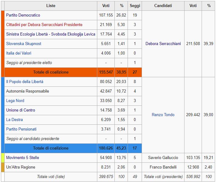Open the Renzo Tondo candidate link
Screen dimensions: 216x182
[x=163, y=115]
